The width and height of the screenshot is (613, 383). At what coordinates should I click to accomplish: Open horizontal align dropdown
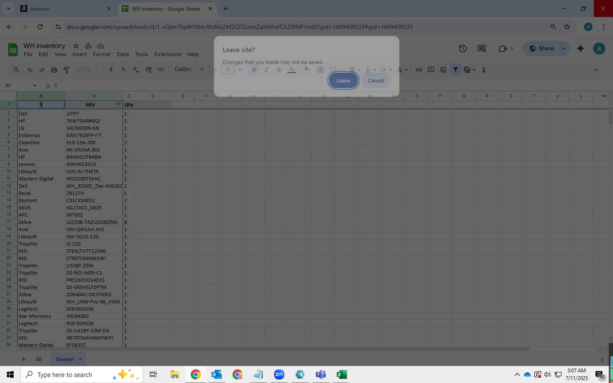(x=354, y=70)
